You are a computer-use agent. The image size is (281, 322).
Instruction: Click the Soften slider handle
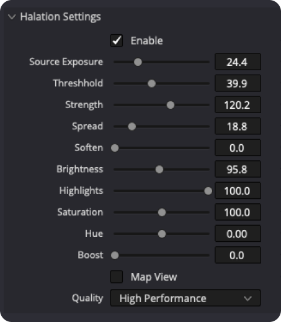click(115, 148)
